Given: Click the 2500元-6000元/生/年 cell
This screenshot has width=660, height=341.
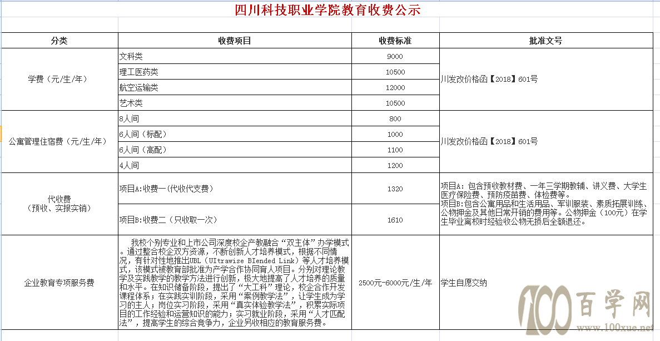Looking at the screenshot, I should pos(395,283).
